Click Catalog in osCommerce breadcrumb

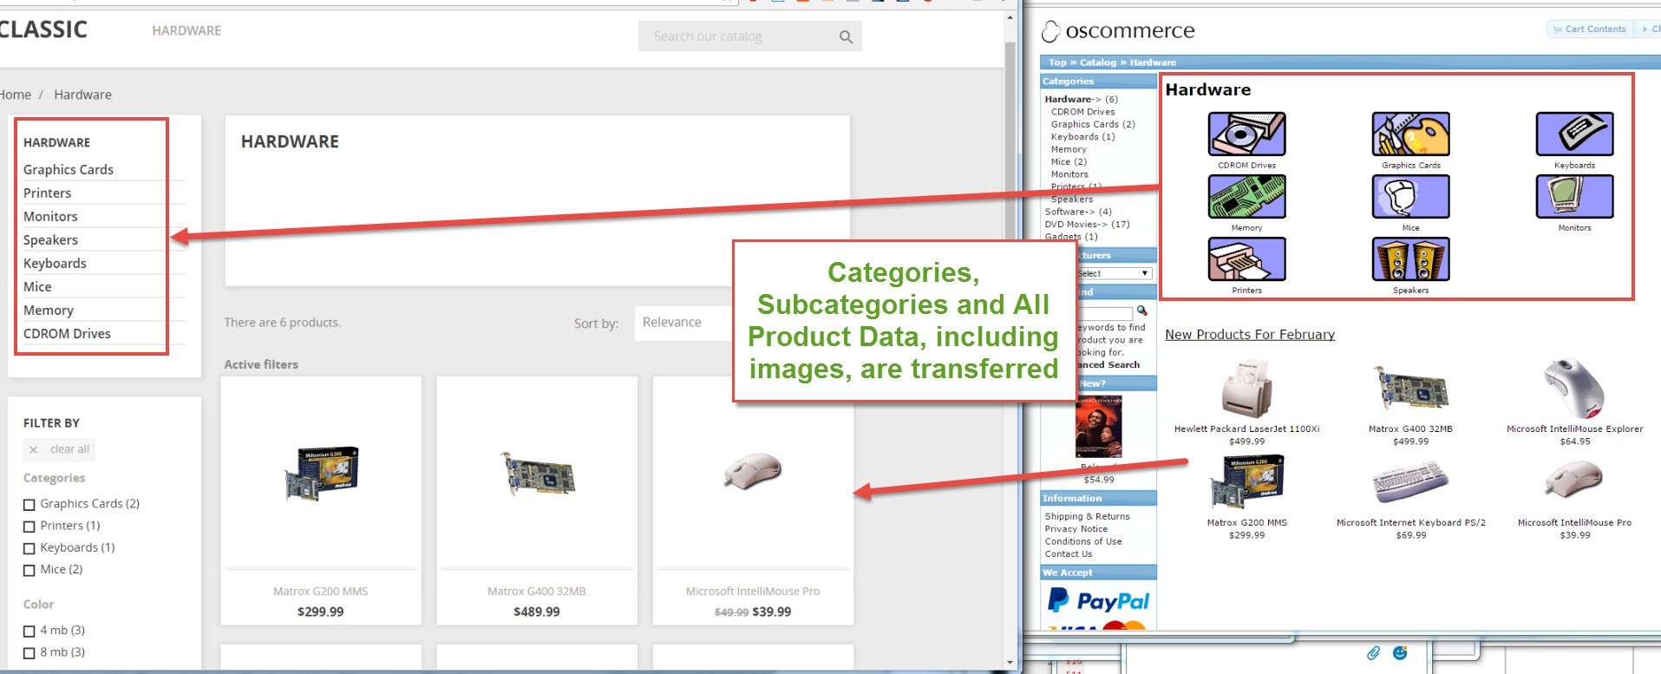pos(1098,62)
